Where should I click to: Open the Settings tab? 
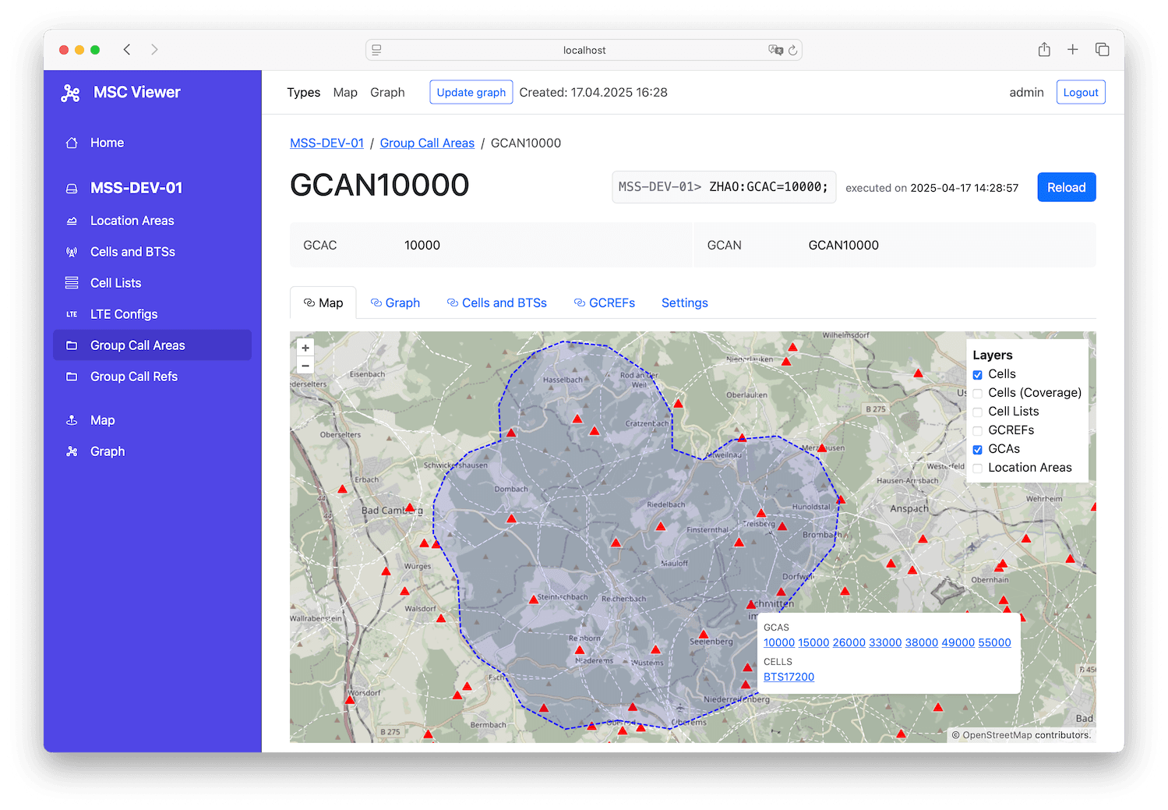coord(685,302)
